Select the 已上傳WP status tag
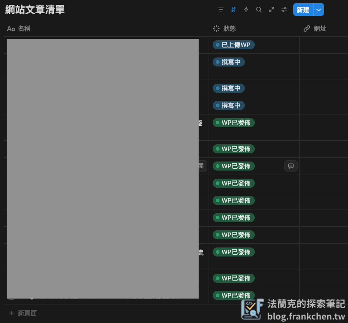The width and height of the screenshot is (348, 323). click(234, 45)
